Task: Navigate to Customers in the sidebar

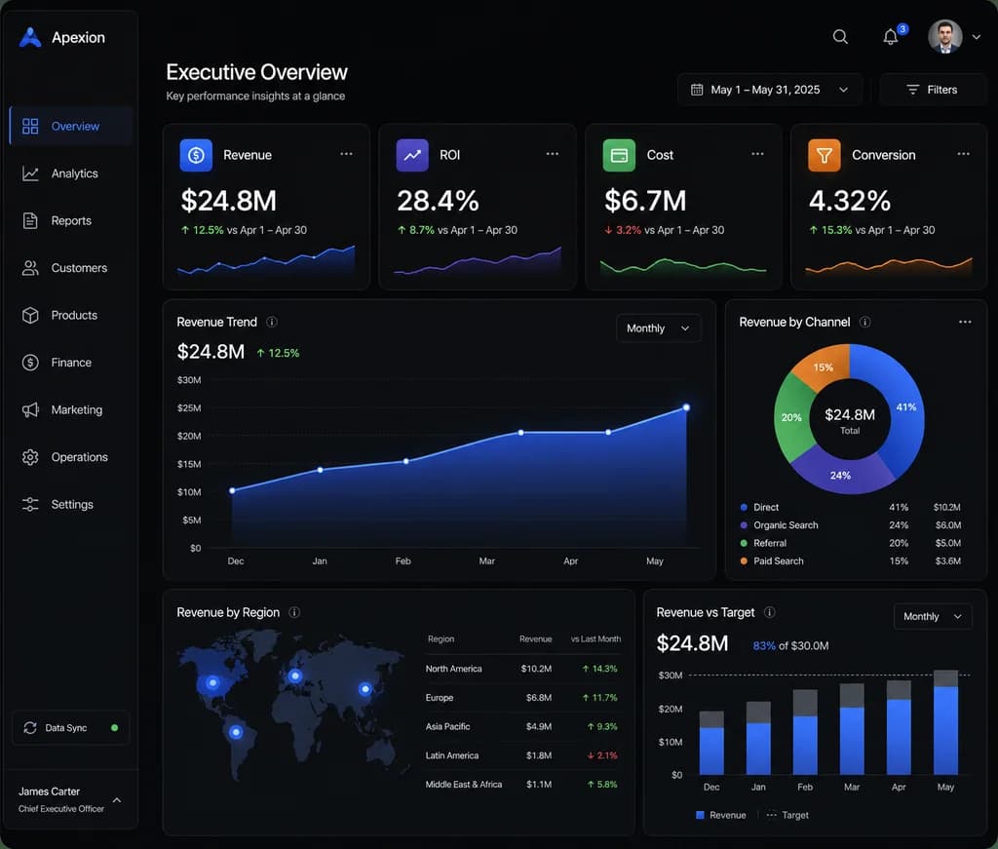Action: point(71,268)
